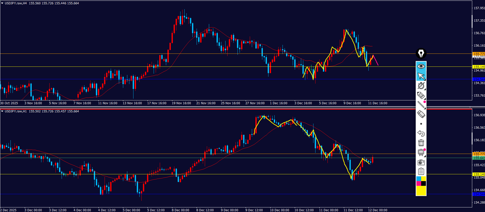Expand the USDJPY H4 chart dropdown arrow
The width and height of the screenshot is (485, 212).
point(2,3)
